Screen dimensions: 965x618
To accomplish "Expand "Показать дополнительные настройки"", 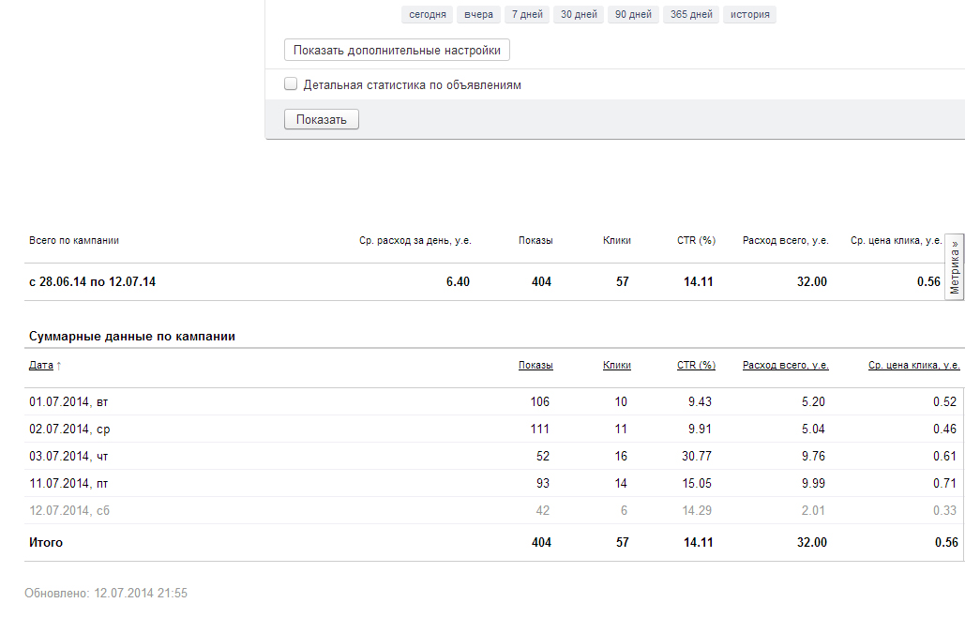I will [x=397, y=50].
